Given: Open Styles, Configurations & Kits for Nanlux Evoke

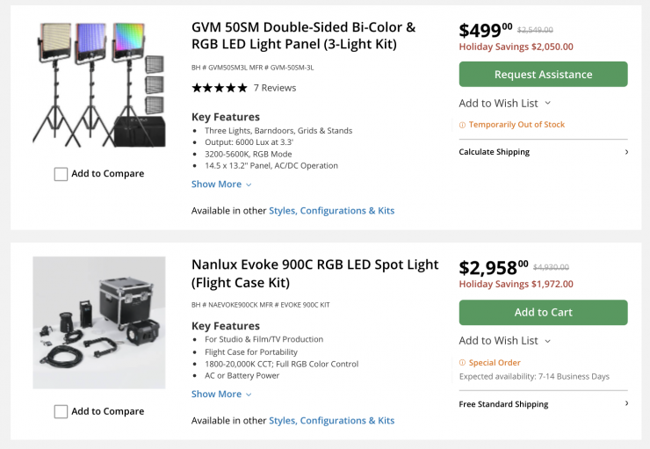Looking at the screenshot, I should [x=331, y=421].
